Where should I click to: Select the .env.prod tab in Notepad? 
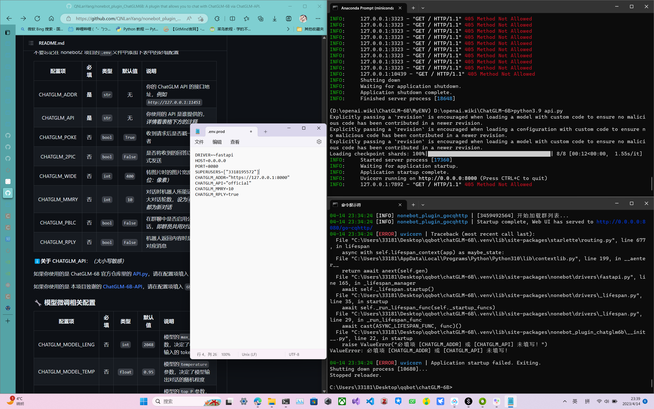(216, 131)
